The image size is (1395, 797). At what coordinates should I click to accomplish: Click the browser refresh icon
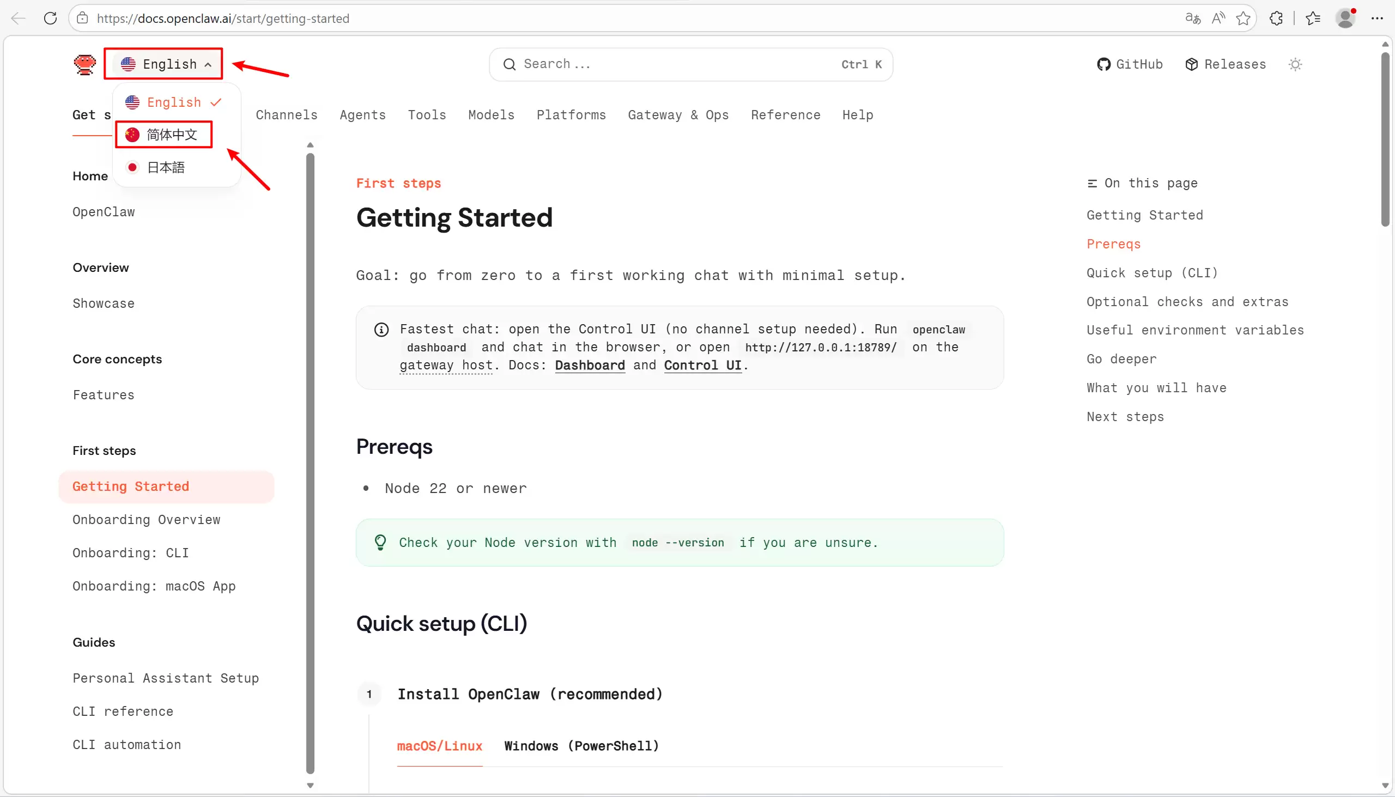tap(50, 18)
